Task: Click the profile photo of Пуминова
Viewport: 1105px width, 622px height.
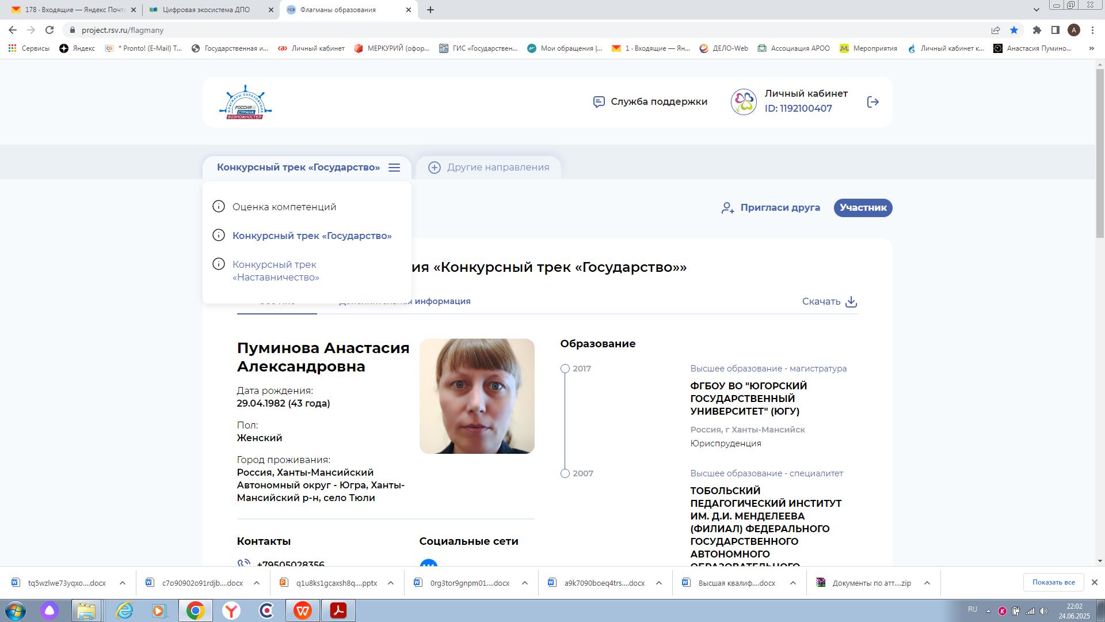Action: point(477,396)
